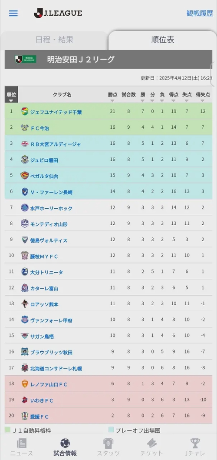Open チケット ticket icon
Viewport: 217px width, 460px height.
click(x=151, y=443)
